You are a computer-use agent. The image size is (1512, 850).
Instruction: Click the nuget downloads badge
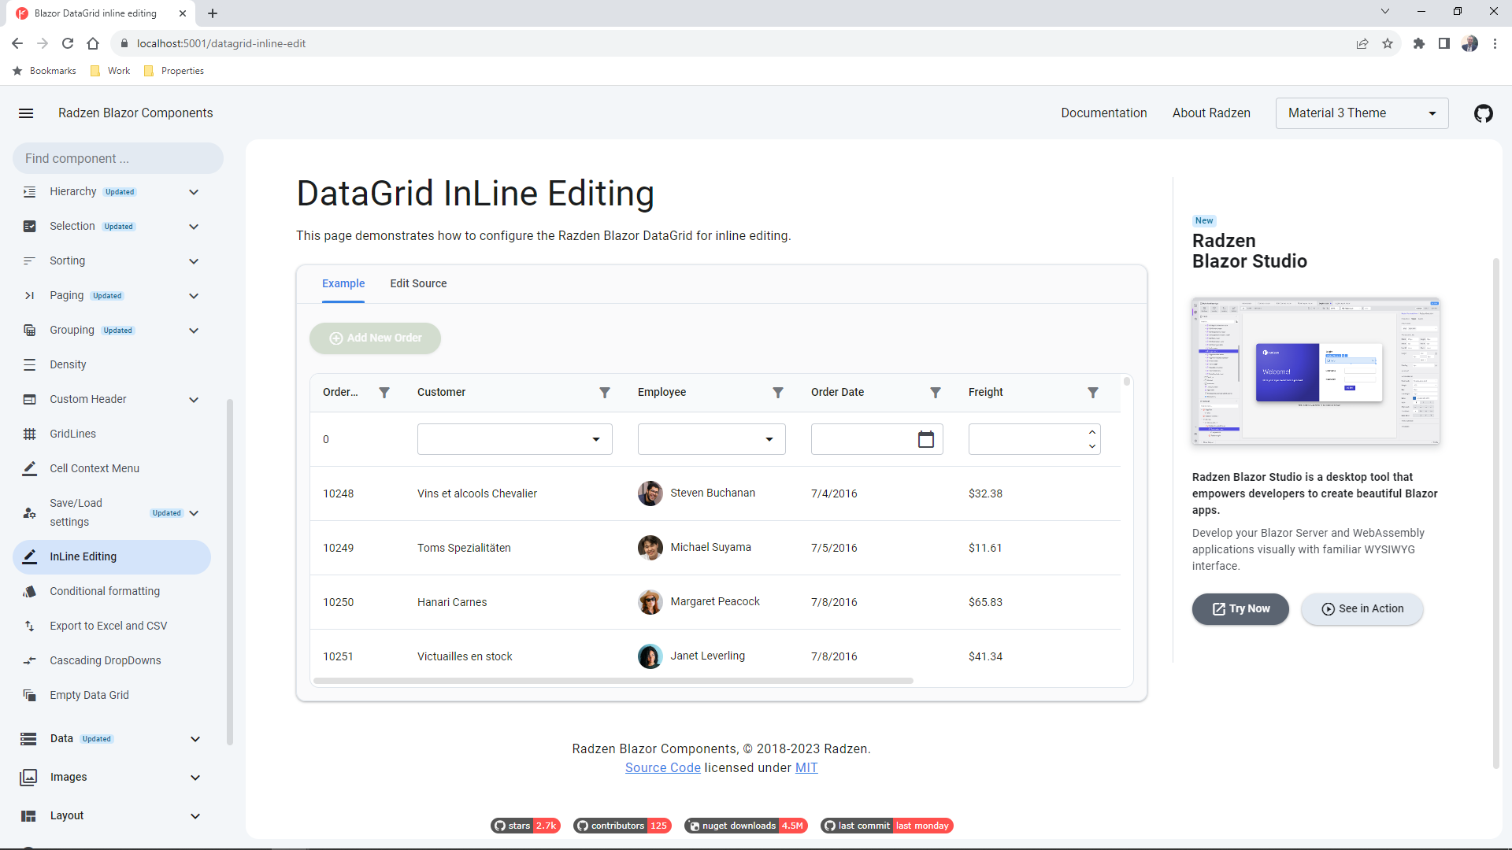[746, 826]
